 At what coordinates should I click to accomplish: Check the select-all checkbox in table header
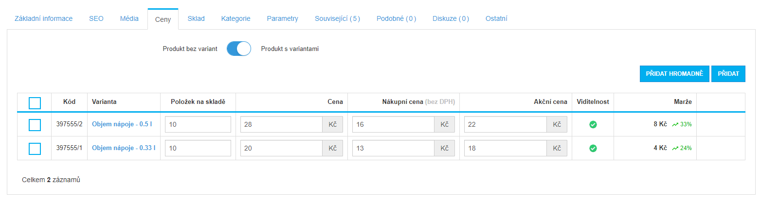pyautogui.click(x=35, y=103)
